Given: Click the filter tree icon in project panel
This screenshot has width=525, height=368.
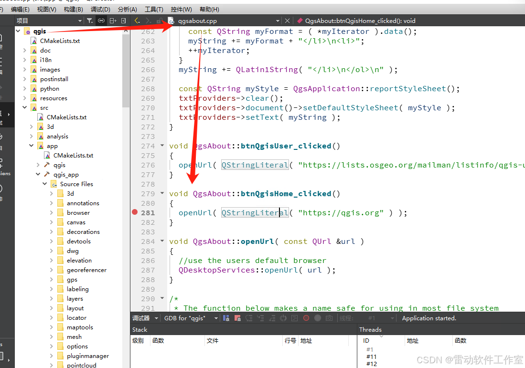Looking at the screenshot, I should pyautogui.click(x=89, y=21).
